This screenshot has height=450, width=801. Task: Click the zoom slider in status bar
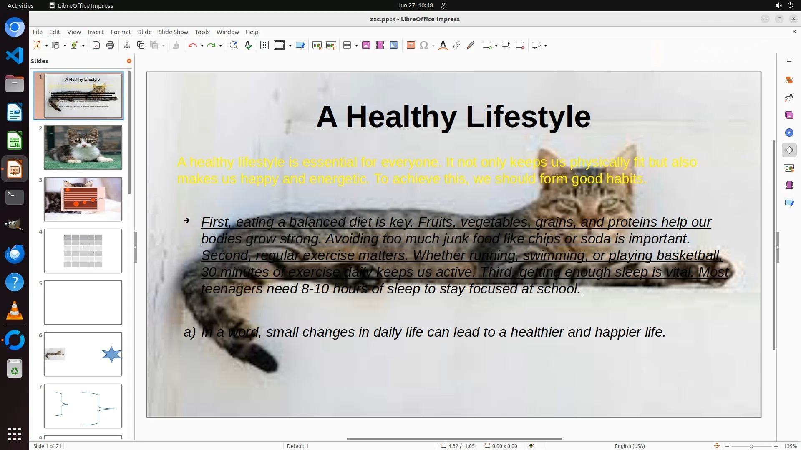[751, 446]
